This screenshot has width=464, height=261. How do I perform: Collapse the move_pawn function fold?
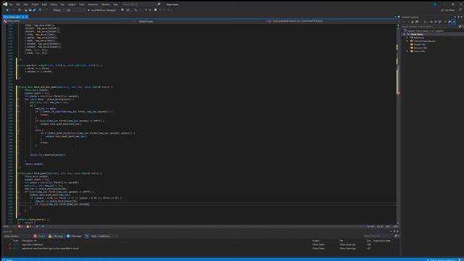(x=18, y=173)
